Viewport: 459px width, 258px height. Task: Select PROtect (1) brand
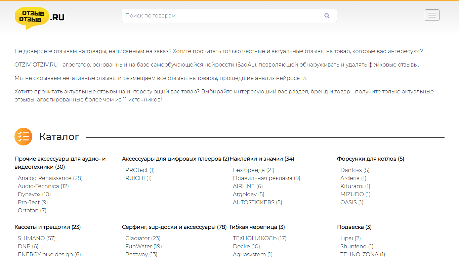click(x=140, y=170)
